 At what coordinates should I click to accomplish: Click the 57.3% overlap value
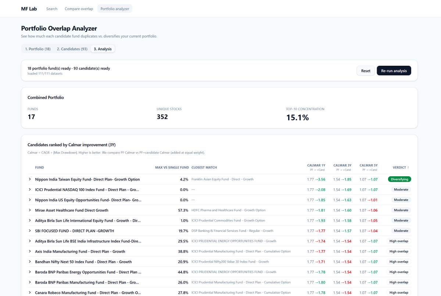click(183, 210)
